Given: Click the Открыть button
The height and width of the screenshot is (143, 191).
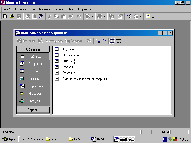Looking at the screenshot, I should (x=27, y=41).
